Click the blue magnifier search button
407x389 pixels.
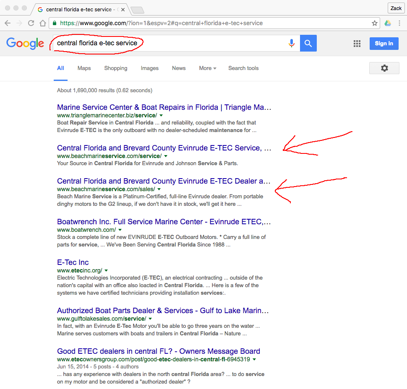(x=308, y=43)
